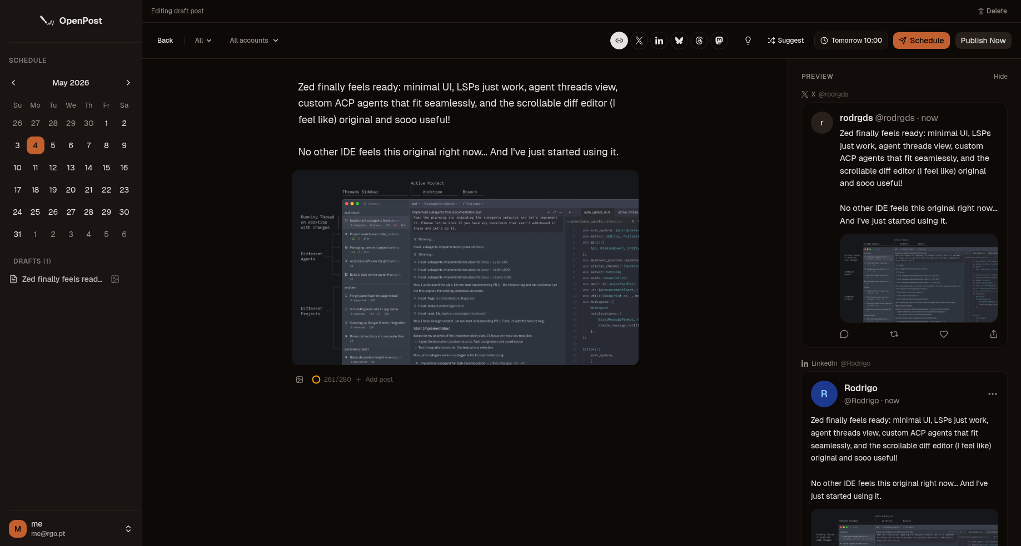Open the attached Zed screenshot in editor
Image resolution: width=1021 pixels, height=546 pixels.
point(465,268)
